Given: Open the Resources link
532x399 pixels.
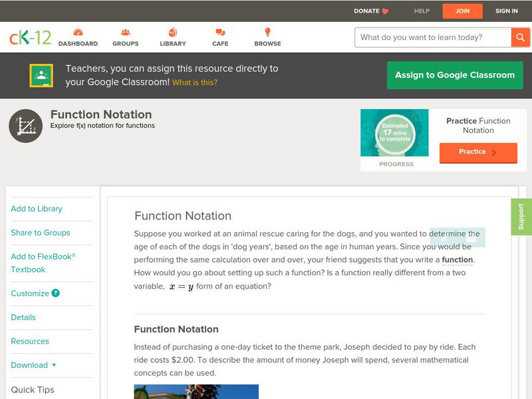Looking at the screenshot, I should pos(30,341).
